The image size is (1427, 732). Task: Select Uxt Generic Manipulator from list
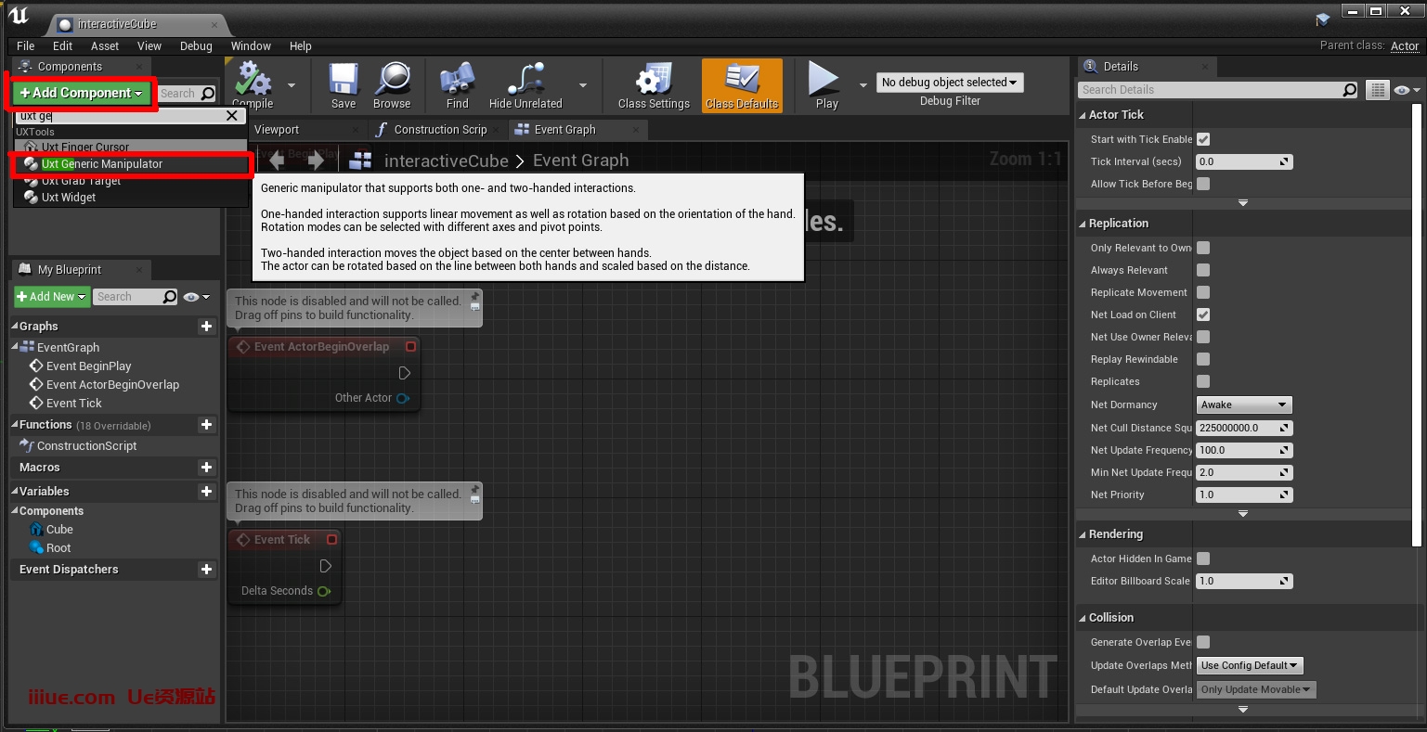pos(102,164)
